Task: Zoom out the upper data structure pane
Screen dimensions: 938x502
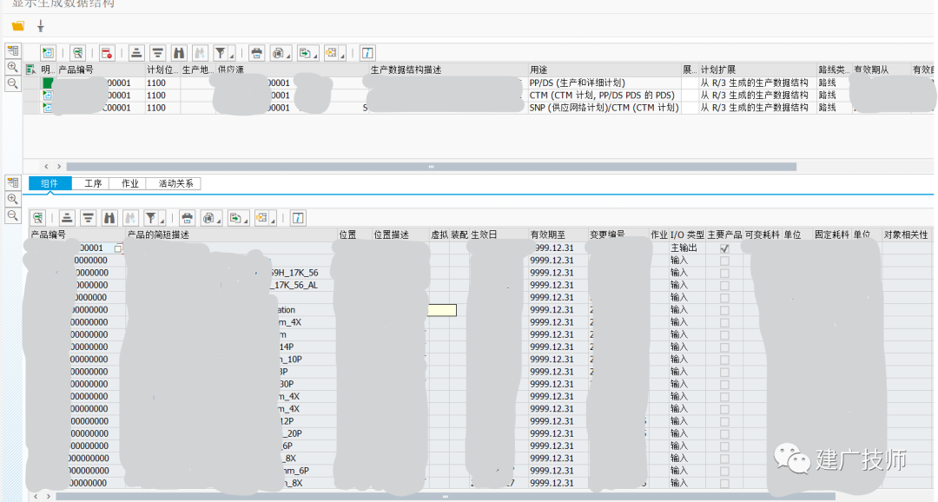Action: [x=12, y=83]
